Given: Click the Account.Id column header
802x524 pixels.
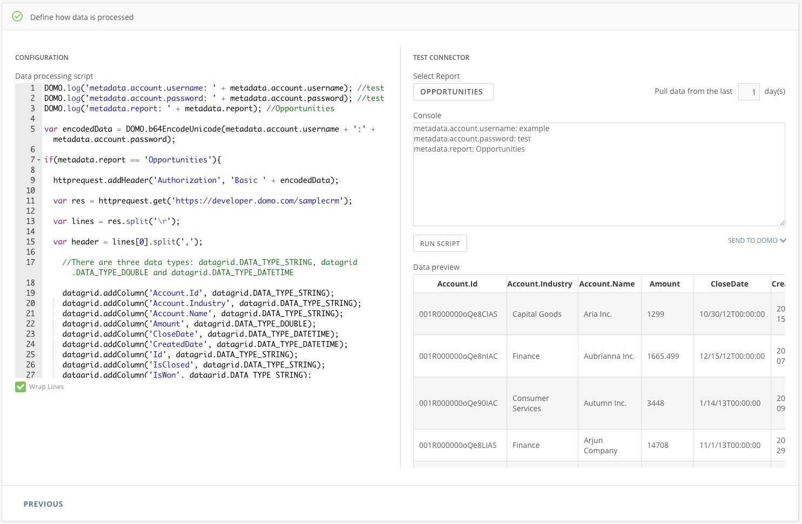Looking at the screenshot, I should (x=457, y=284).
